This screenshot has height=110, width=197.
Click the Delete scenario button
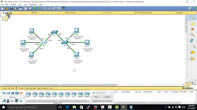pos(107,97)
